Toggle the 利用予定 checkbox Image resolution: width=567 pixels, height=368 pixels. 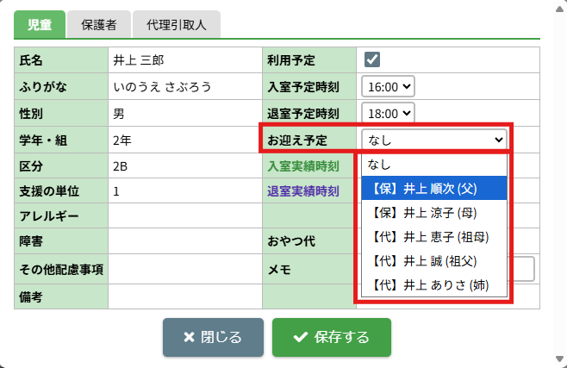372,59
